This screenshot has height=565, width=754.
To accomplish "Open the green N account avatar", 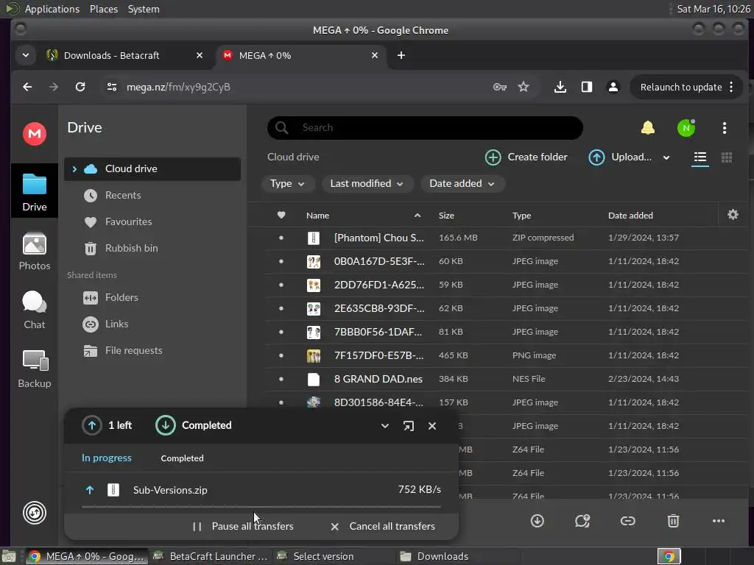I will tap(686, 128).
